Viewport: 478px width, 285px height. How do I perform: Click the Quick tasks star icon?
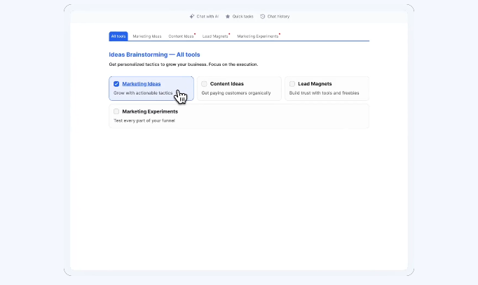point(227,16)
